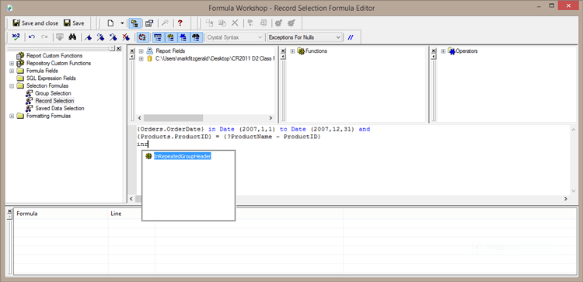This screenshot has width=583, height=282.
Task: Select SQL Expression Fields folder
Action: pyautogui.click(x=51, y=78)
